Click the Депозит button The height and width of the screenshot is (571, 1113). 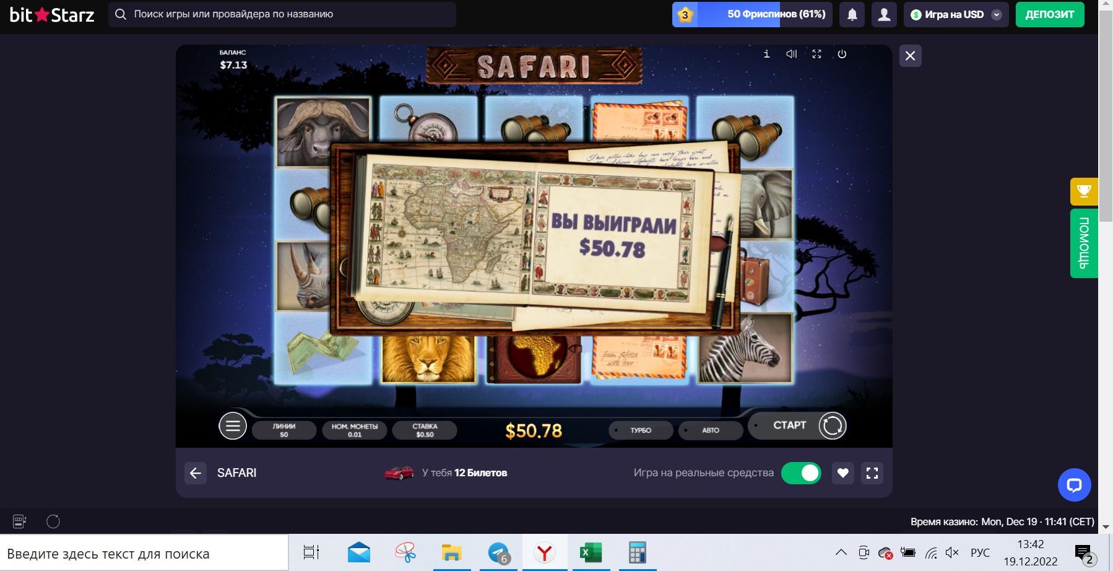(1050, 15)
